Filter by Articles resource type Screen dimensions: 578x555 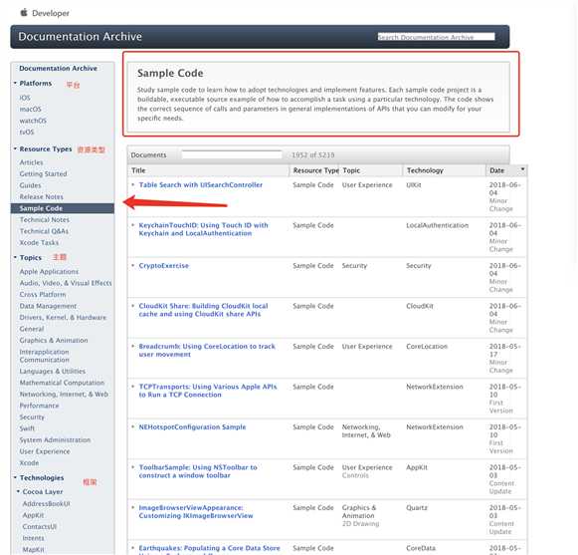click(31, 162)
